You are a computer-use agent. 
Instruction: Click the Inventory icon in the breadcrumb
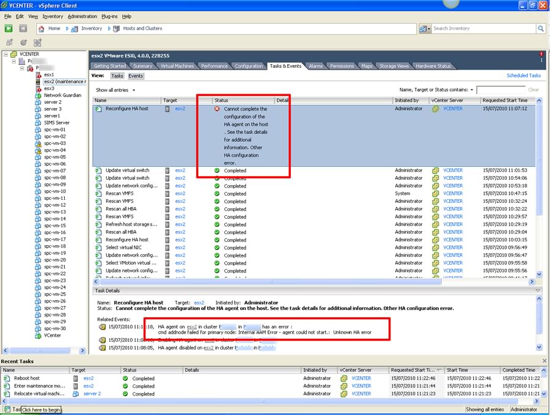pos(75,29)
